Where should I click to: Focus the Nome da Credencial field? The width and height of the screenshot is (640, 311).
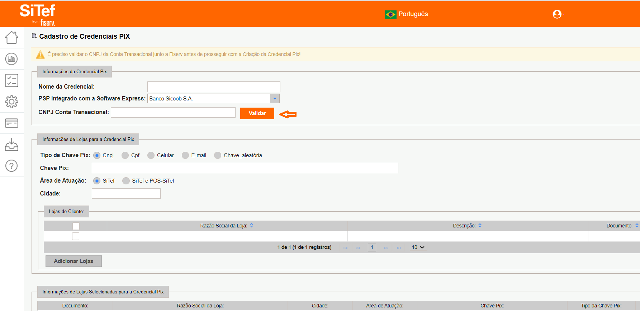point(214,87)
